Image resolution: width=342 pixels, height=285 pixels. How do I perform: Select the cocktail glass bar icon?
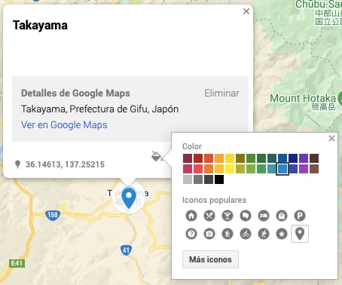coord(227,216)
